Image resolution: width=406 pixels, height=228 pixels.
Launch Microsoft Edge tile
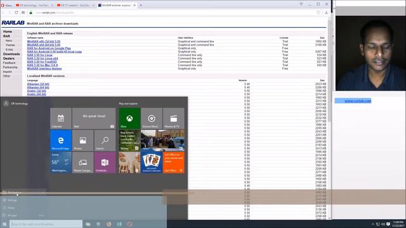61,141
